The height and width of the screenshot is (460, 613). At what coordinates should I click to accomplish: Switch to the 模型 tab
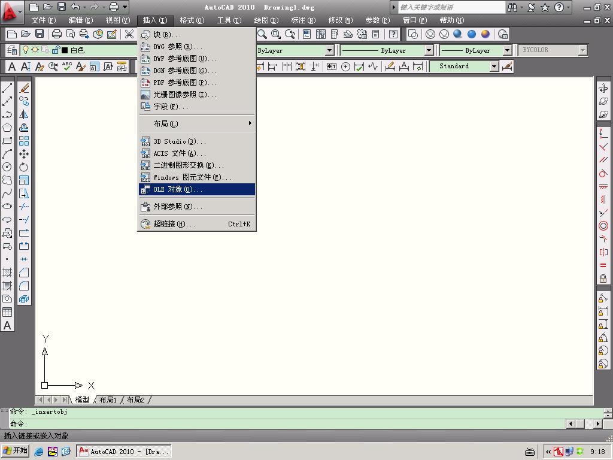tap(82, 400)
